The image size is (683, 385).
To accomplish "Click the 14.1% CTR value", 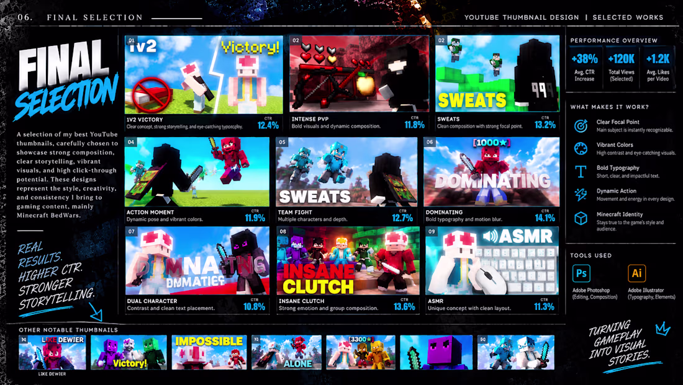I will [545, 218].
